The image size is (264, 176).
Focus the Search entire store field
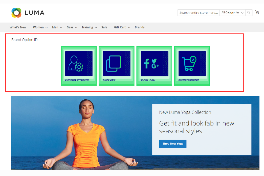coord(199,13)
